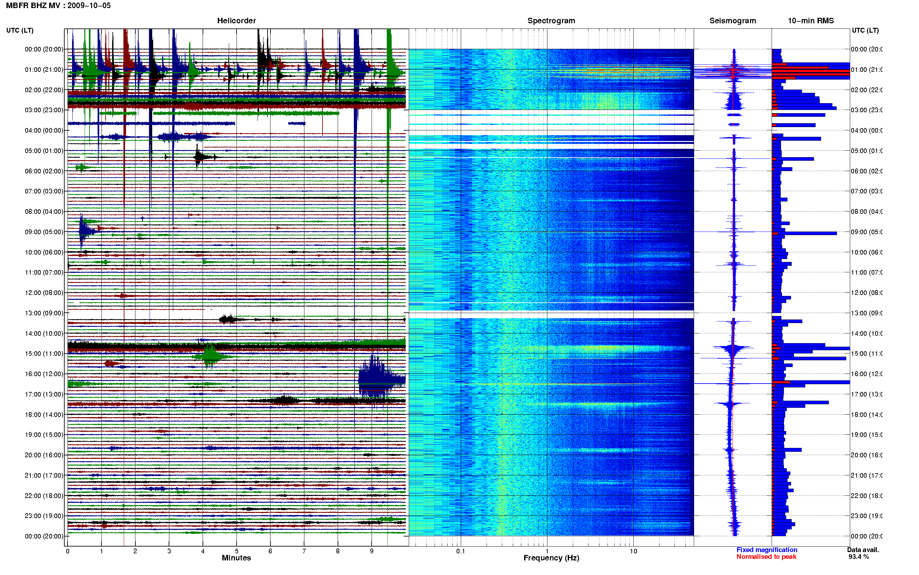The width and height of the screenshot is (919, 575).
Task: Click the Spectrogram panel heading
Action: point(551,21)
